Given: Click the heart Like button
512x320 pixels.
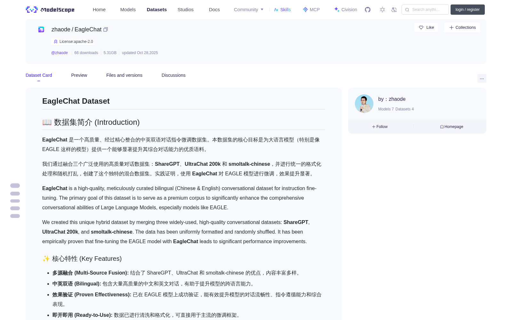Looking at the screenshot, I should 426,28.
